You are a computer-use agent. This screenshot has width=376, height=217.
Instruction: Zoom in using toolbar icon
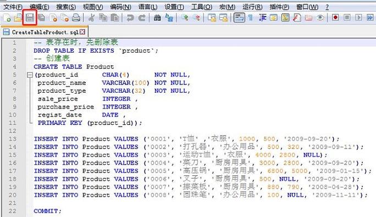(x=184, y=18)
